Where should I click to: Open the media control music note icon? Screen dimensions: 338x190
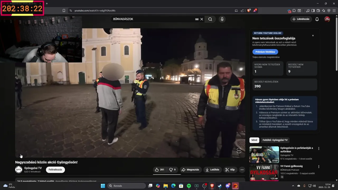[x=308, y=11]
